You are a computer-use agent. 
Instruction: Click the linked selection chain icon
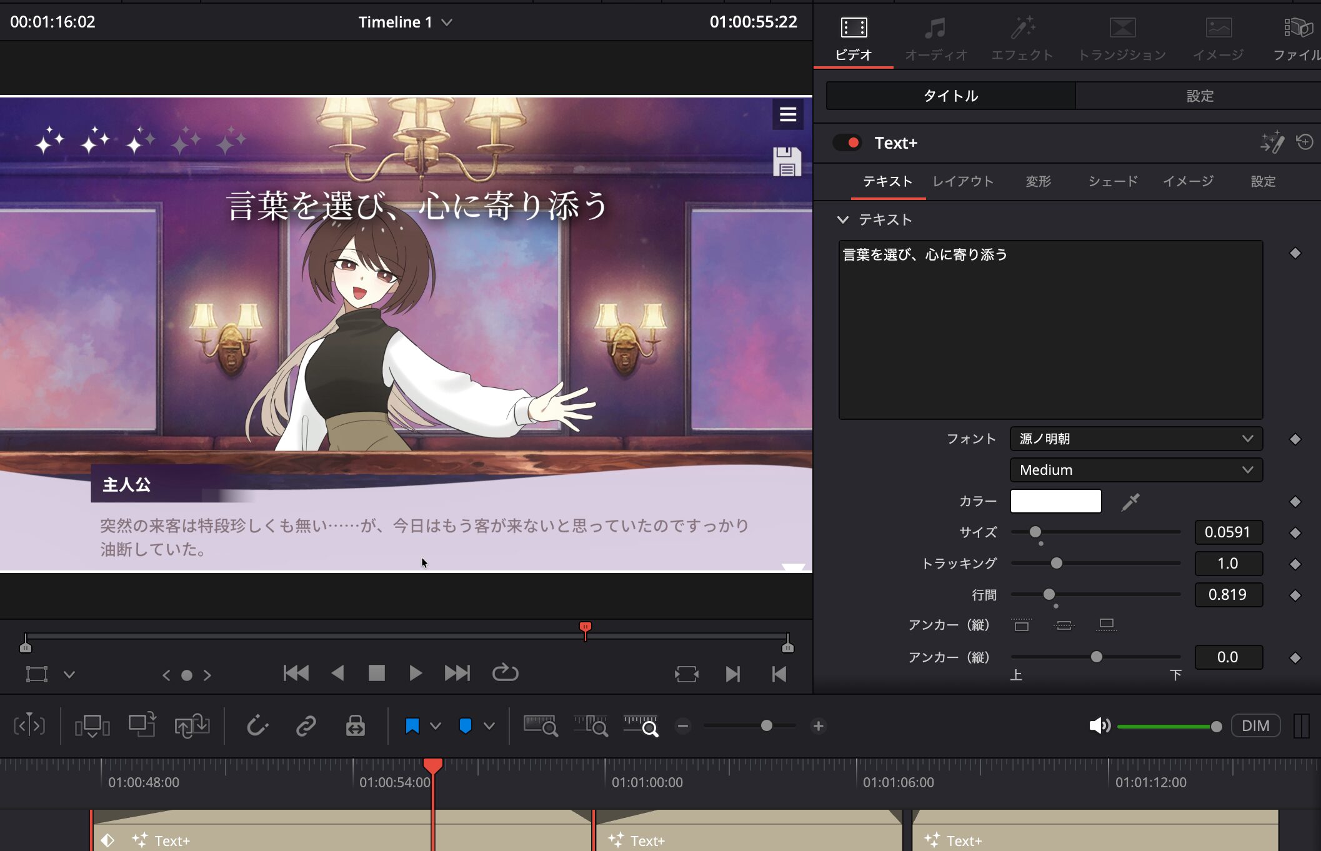coord(306,726)
